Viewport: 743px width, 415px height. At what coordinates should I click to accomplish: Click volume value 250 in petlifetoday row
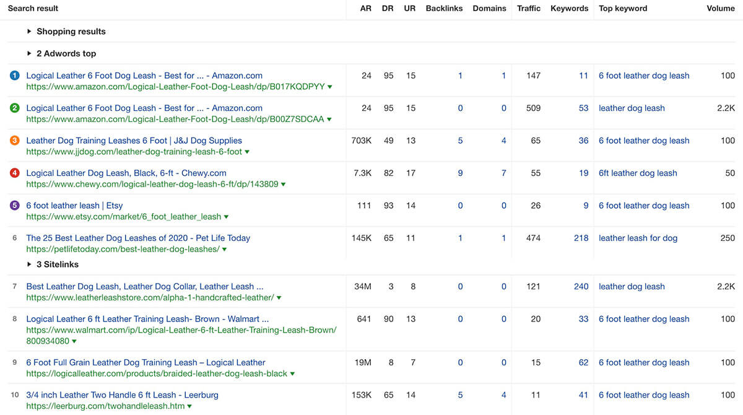coord(728,238)
